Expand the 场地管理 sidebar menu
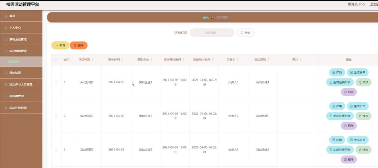The image size is (378, 168). pyautogui.click(x=21, y=73)
